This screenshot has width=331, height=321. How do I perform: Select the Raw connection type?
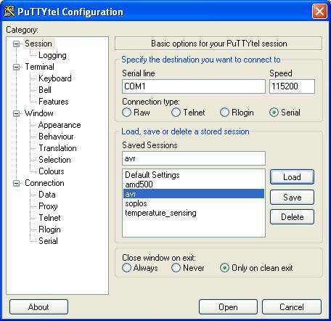click(126, 113)
